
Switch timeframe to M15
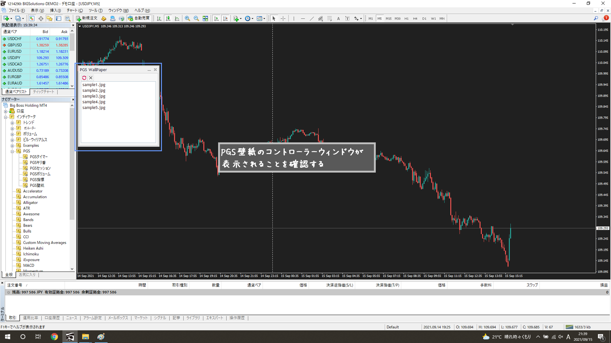click(388, 19)
